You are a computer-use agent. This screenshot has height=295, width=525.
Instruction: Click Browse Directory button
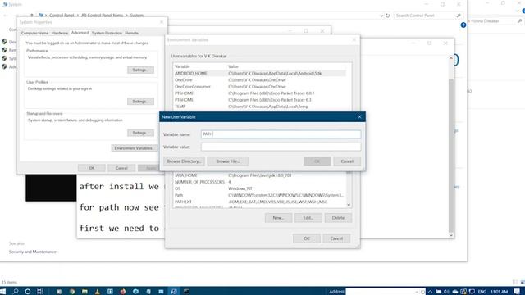(x=184, y=161)
